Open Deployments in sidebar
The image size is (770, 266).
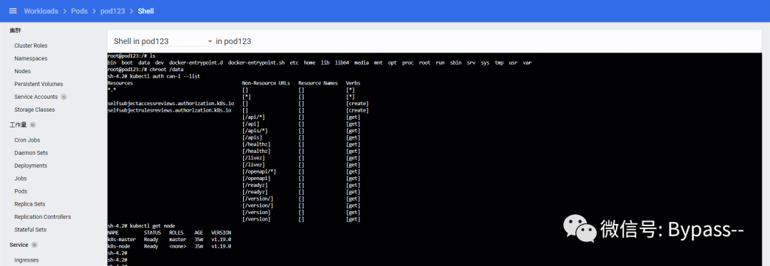pyautogui.click(x=31, y=166)
